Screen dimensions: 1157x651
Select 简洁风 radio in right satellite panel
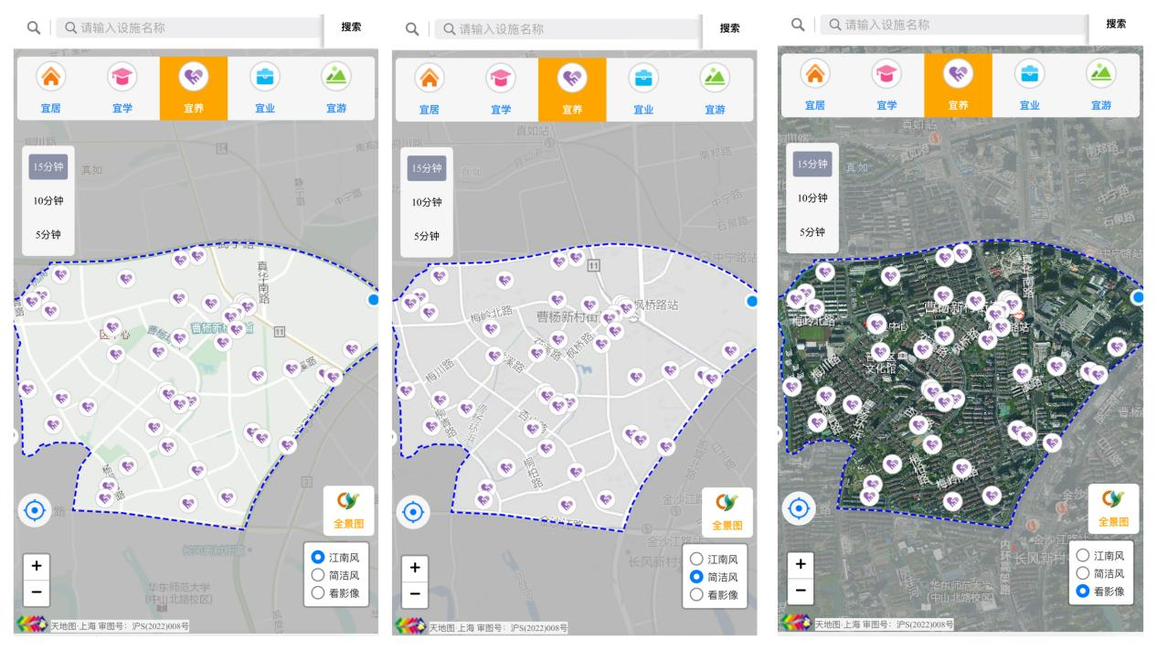1083,573
